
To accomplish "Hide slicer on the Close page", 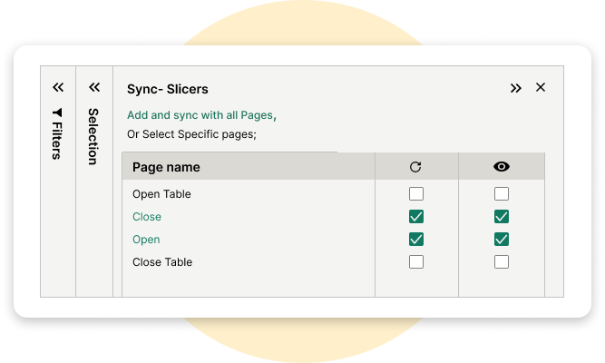I will pyautogui.click(x=502, y=217).
